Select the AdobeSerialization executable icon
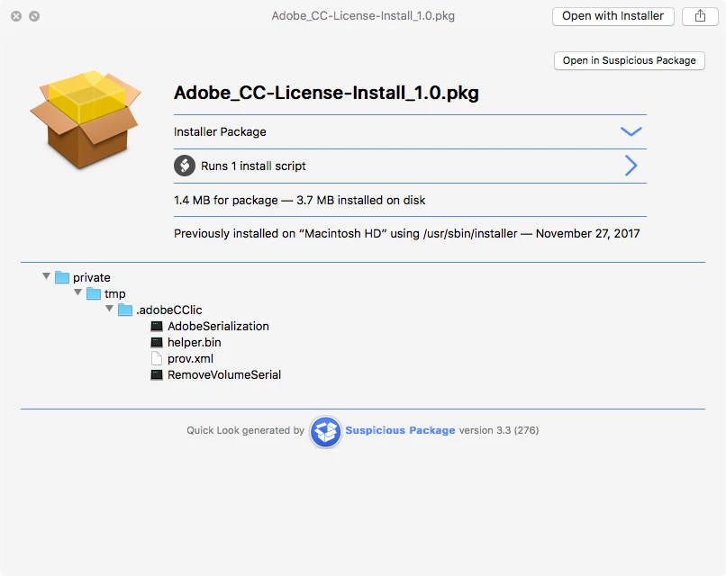Screen dimensions: 726x576 click(x=157, y=326)
